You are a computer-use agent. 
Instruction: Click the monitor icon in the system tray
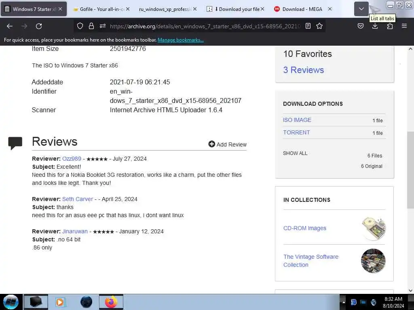(363, 302)
